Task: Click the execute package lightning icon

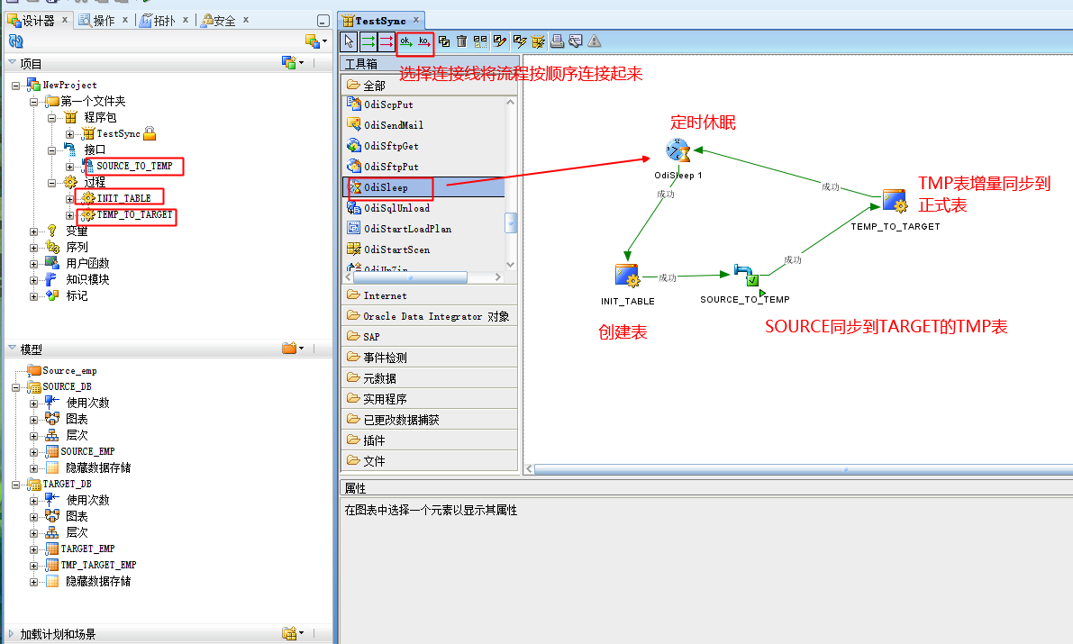Action: (x=539, y=41)
